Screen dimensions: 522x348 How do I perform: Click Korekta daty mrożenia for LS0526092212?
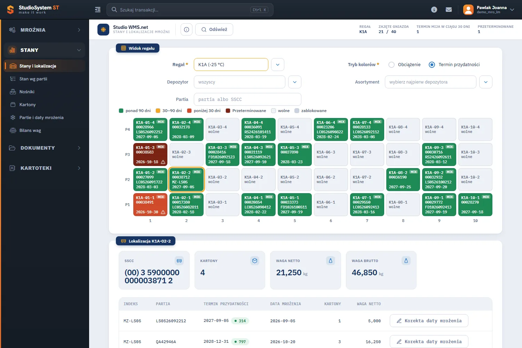coord(429,321)
